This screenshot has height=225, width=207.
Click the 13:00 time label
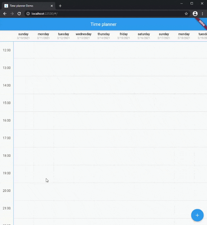tap(7, 68)
